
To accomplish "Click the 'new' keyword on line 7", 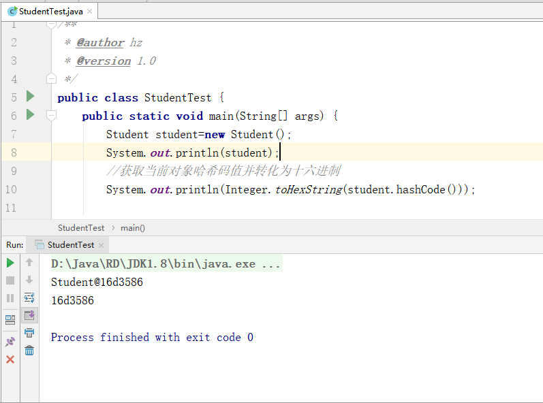I will (x=215, y=134).
